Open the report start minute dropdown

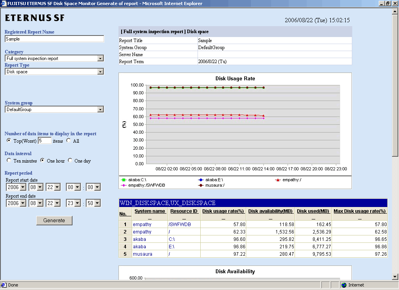[x=97, y=187]
